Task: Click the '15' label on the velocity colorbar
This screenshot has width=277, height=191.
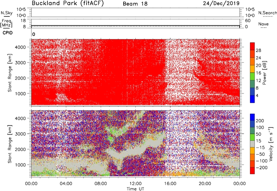Action: [258, 141]
